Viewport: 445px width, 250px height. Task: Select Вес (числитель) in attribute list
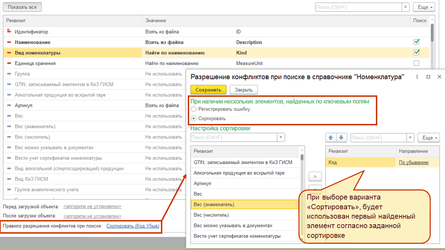[245, 215]
